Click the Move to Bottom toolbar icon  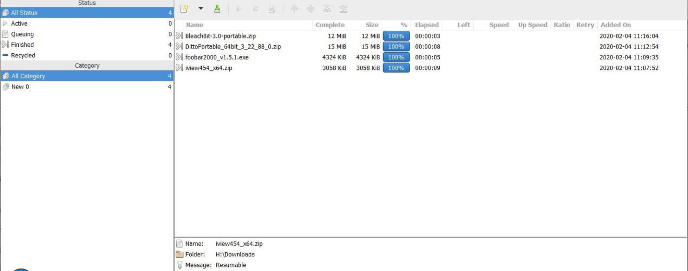343,8
